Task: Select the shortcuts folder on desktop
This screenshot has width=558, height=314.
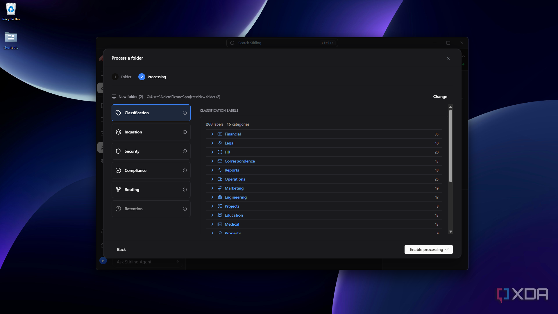Action: [x=11, y=41]
